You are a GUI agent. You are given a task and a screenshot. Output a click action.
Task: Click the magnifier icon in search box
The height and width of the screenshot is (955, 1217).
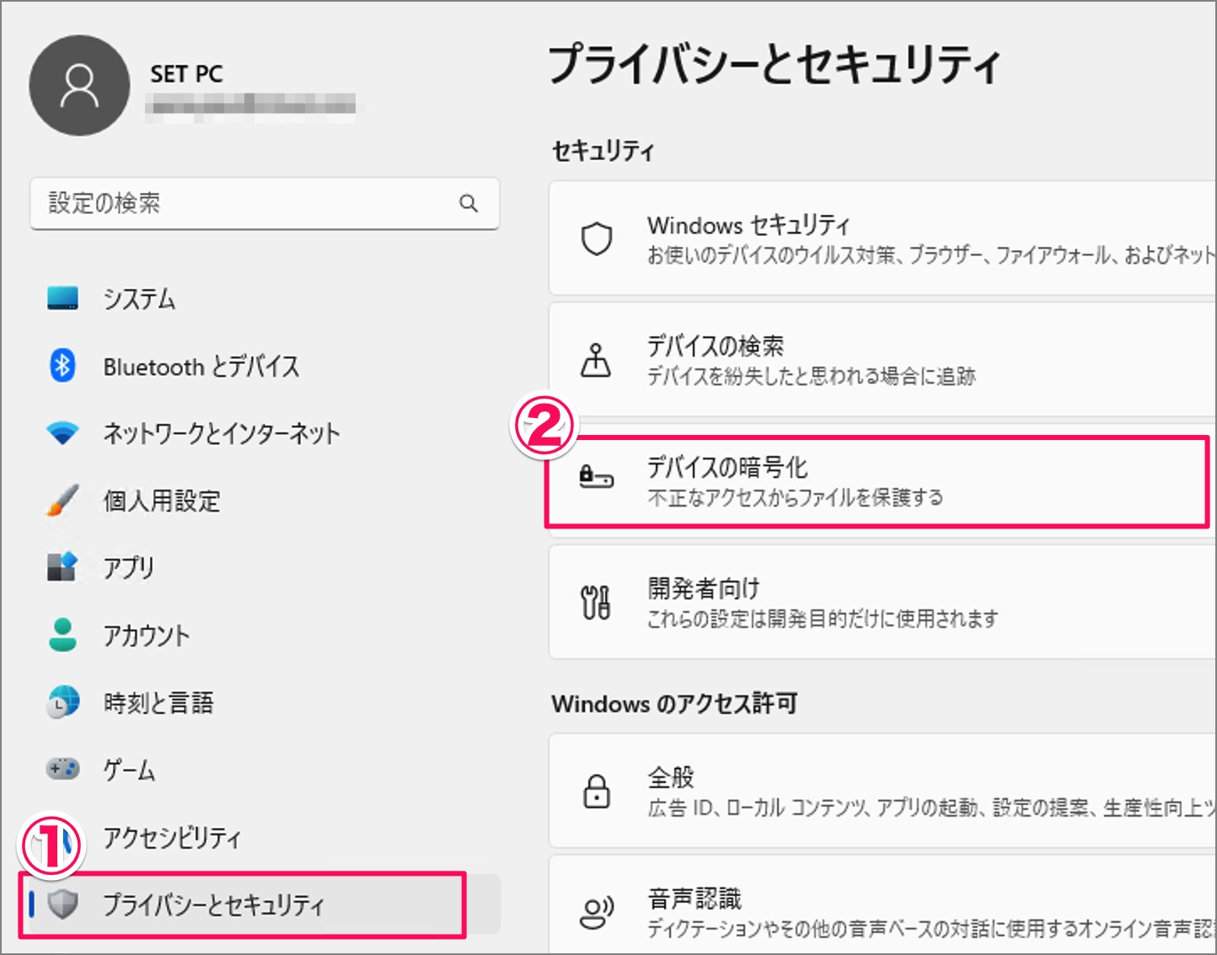tap(469, 203)
